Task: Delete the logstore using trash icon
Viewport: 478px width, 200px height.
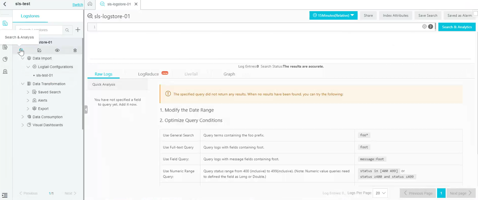Action: (75, 50)
